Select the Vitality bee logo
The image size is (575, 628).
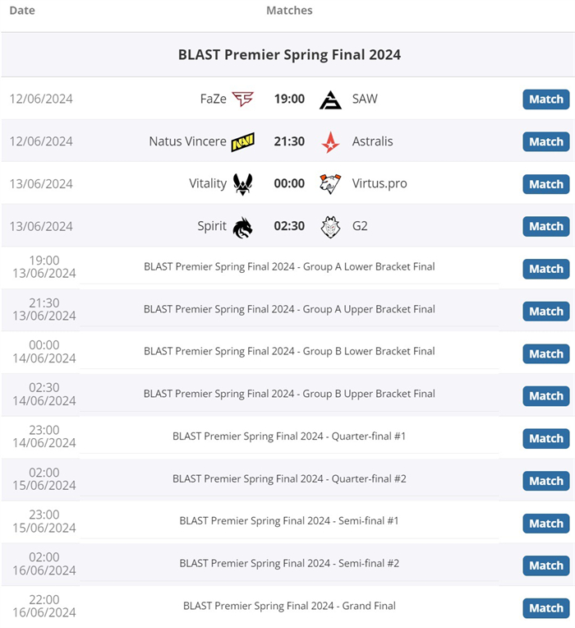pyautogui.click(x=243, y=184)
